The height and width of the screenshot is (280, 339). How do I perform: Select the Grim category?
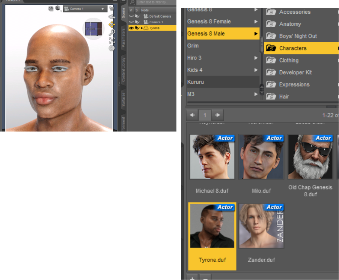tap(223, 46)
